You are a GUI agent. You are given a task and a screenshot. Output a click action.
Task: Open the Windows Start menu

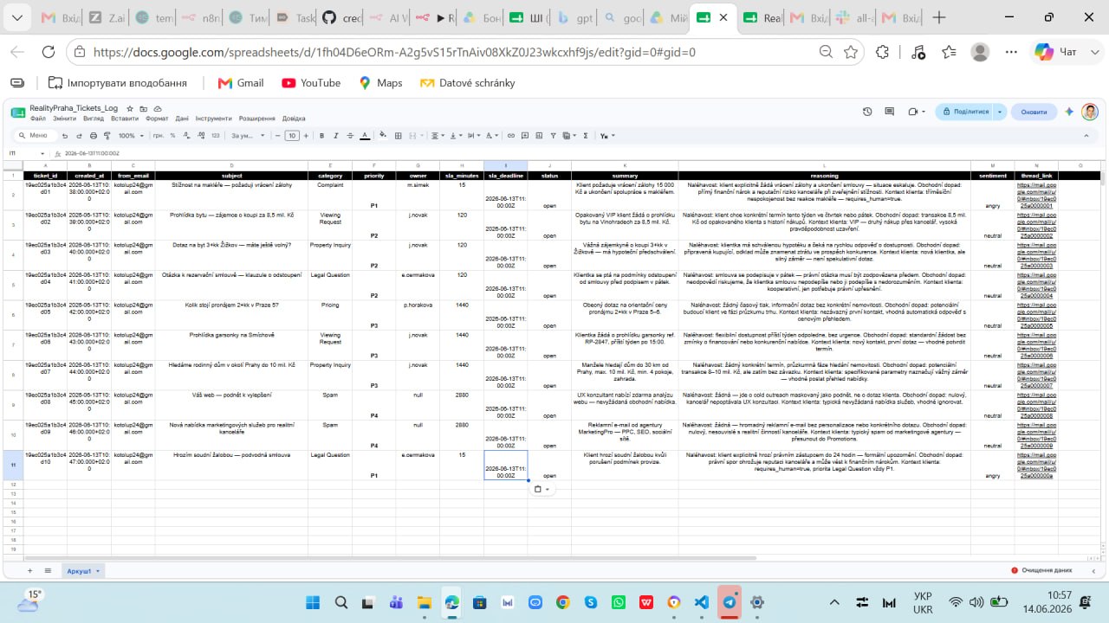(x=313, y=602)
